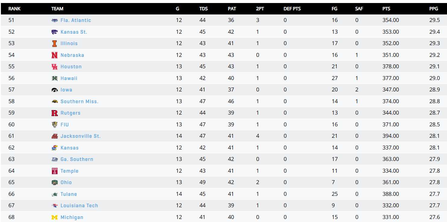The width and height of the screenshot is (447, 222).
Task: Click the Fla. Atlantic owl logo icon
Action: coord(55,20)
